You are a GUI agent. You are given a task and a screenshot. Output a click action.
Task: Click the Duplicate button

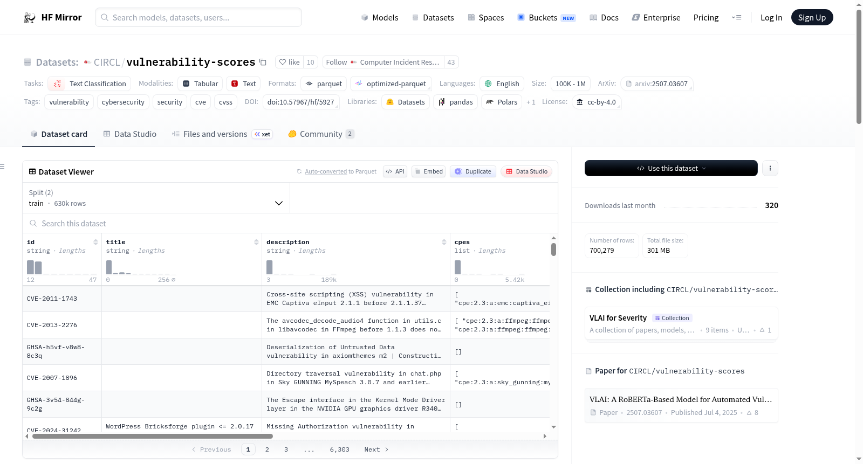pos(473,171)
